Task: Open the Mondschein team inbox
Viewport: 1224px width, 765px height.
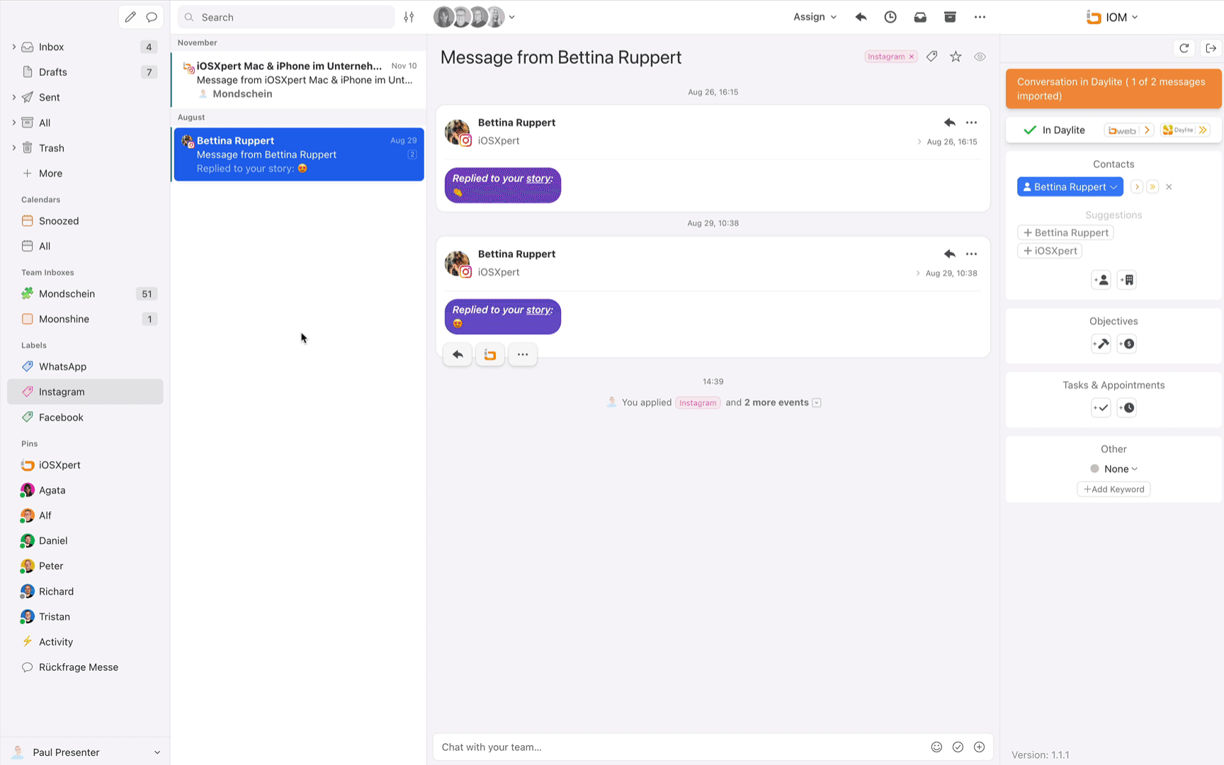Action: click(x=85, y=294)
